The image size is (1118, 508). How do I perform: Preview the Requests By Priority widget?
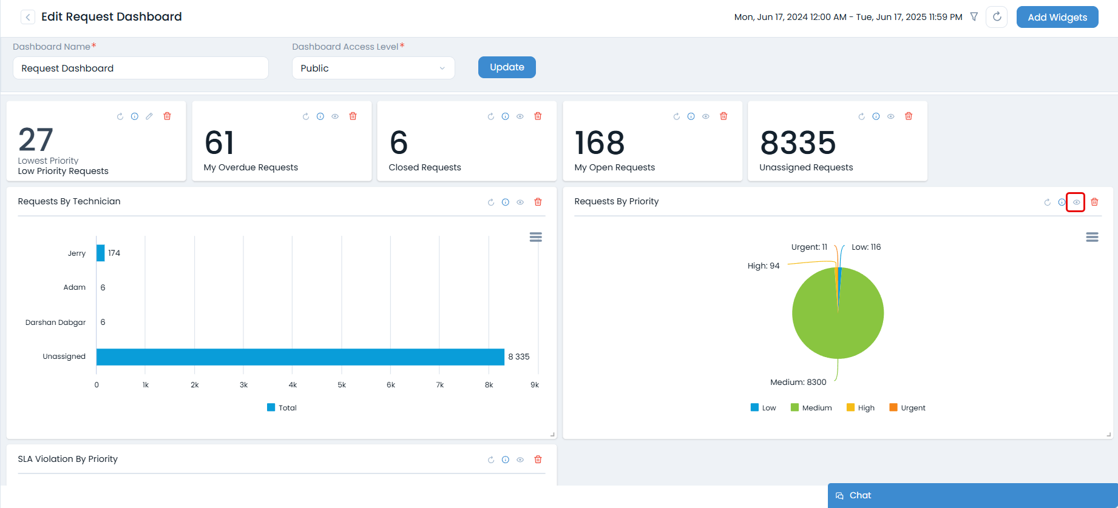click(x=1076, y=202)
